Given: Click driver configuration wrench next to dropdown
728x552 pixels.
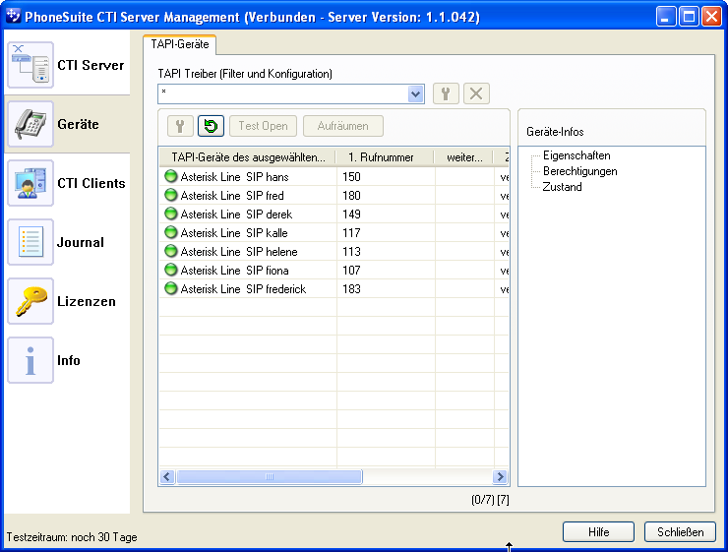Looking at the screenshot, I should pyautogui.click(x=446, y=93).
